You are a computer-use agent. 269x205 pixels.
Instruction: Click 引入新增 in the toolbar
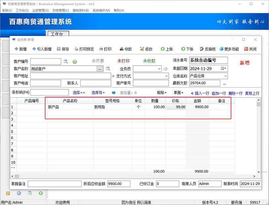click(42, 49)
